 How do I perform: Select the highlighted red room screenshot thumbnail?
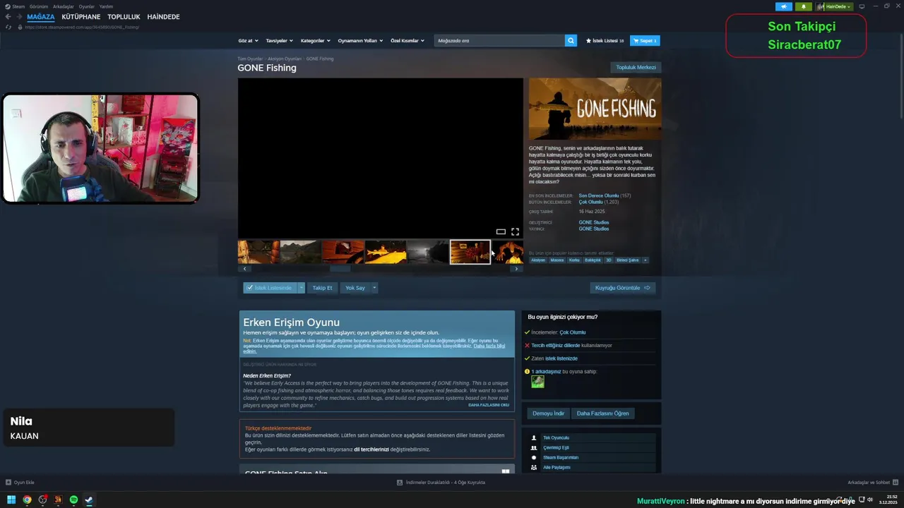pyautogui.click(x=470, y=252)
